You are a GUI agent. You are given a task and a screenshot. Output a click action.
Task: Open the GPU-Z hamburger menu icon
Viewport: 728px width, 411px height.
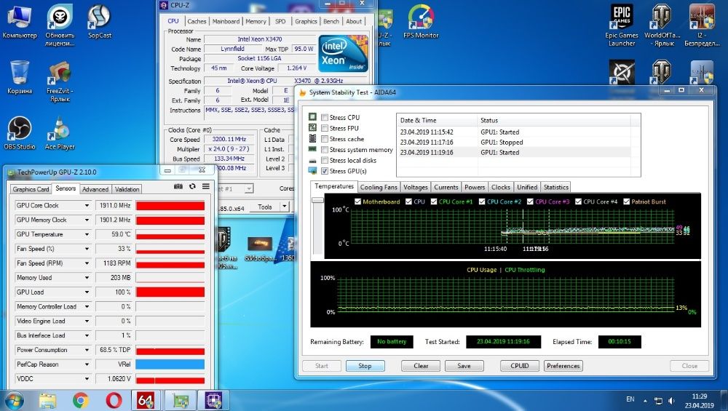(206, 186)
